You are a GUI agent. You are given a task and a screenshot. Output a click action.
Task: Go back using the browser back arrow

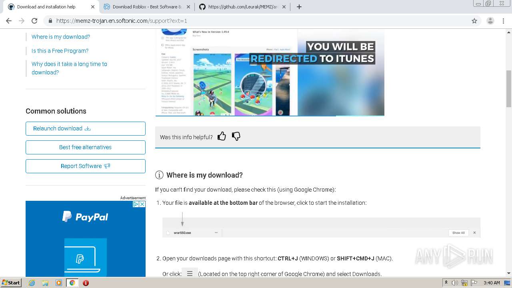(9, 21)
